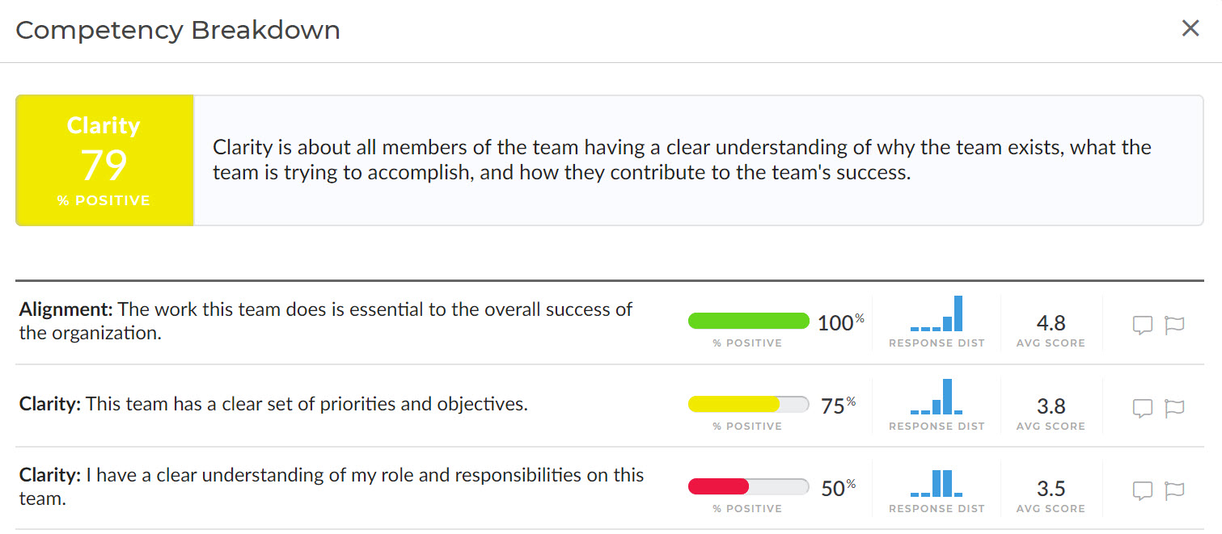Screen dimensions: 1222x534
Task: Click the yellow 75% positive progress bar
Action: 748,405
